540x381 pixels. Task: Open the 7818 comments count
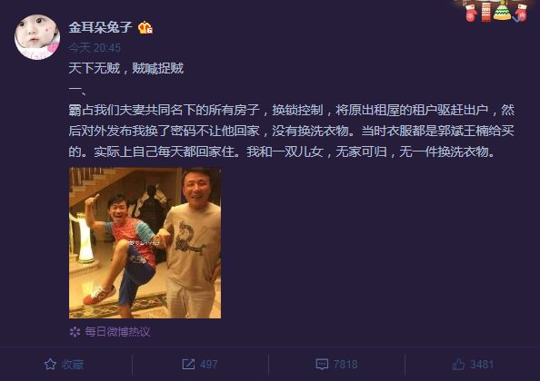(345, 365)
